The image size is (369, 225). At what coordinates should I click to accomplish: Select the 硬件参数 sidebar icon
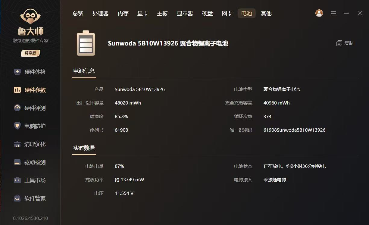point(17,90)
